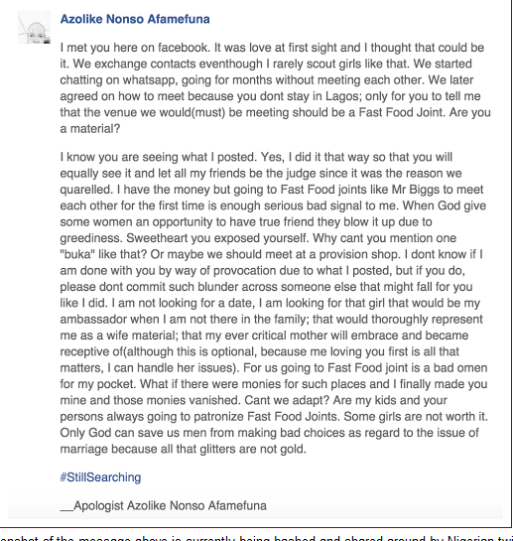Click the #StillSearching hashtag

click(x=100, y=477)
